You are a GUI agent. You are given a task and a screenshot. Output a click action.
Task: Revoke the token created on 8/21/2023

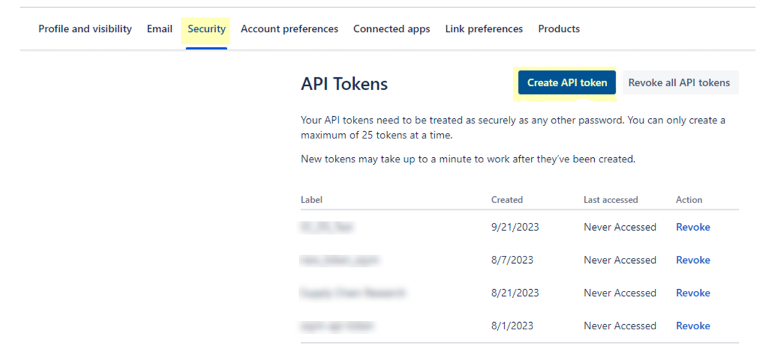tap(692, 293)
